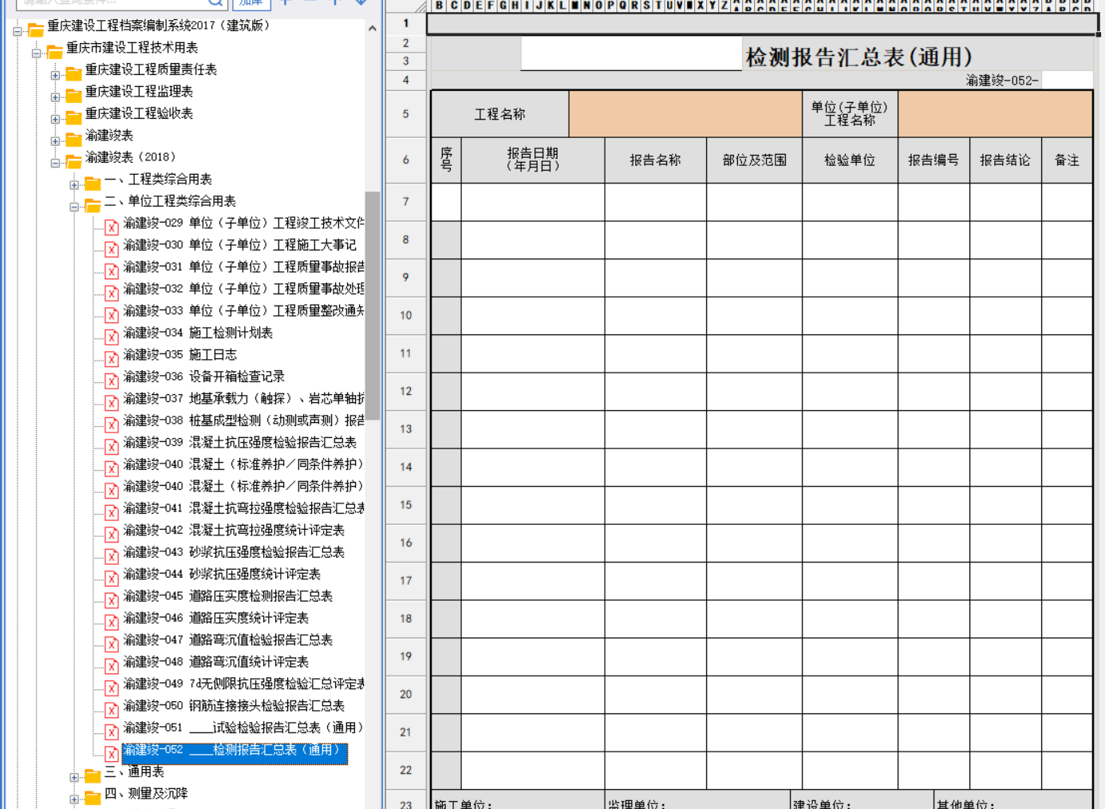Expand the 四、测量及沉降 folder node
Image resolution: width=1105 pixels, height=809 pixels.
tap(74, 799)
